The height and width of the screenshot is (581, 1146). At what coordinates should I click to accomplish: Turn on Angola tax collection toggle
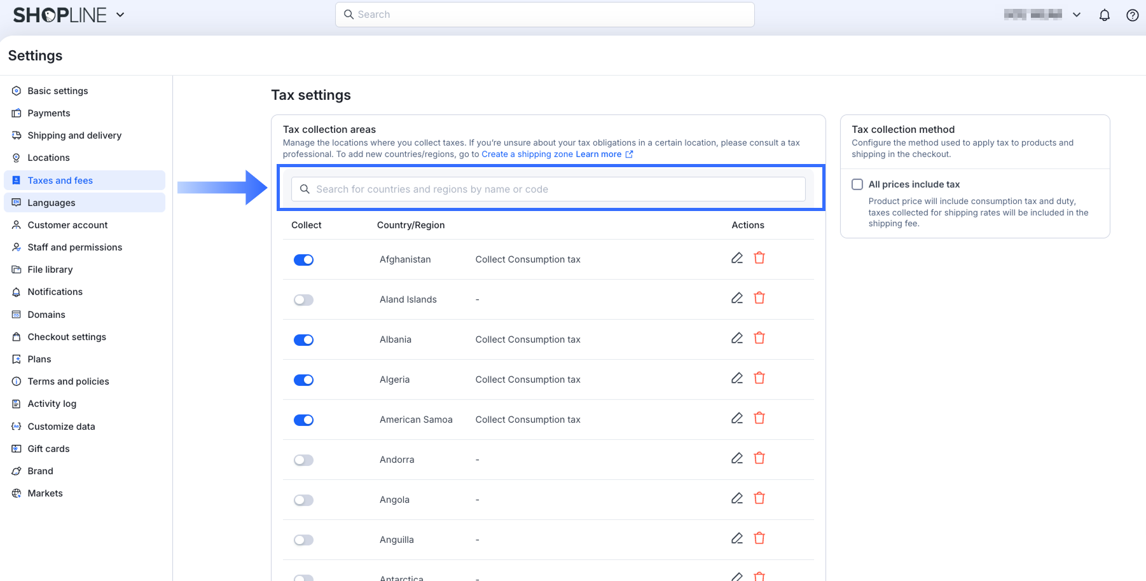(303, 500)
